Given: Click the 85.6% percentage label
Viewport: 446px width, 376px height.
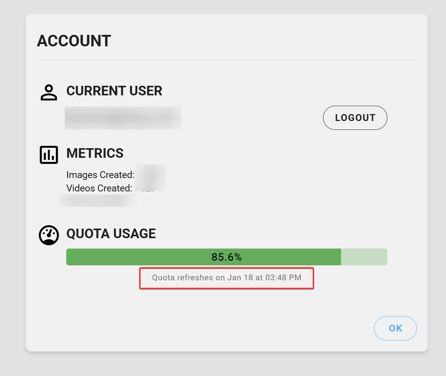Looking at the screenshot, I should coord(226,257).
